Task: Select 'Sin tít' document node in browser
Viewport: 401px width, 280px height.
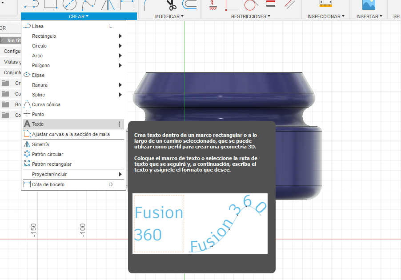Action: pyautogui.click(x=11, y=40)
